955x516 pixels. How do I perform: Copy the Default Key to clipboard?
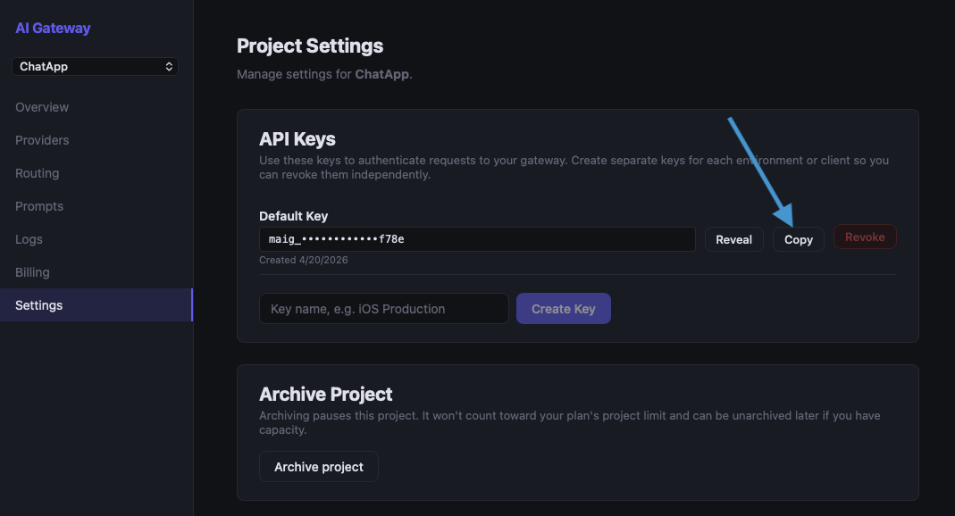pyautogui.click(x=799, y=239)
